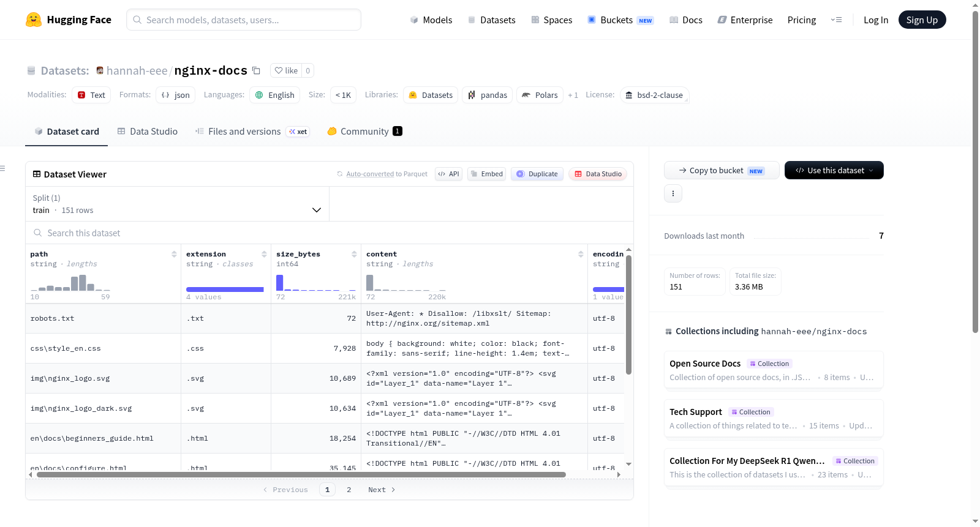This screenshot has height=527, width=980.
Task: Focus the models, datasets, users search box
Action: click(244, 20)
